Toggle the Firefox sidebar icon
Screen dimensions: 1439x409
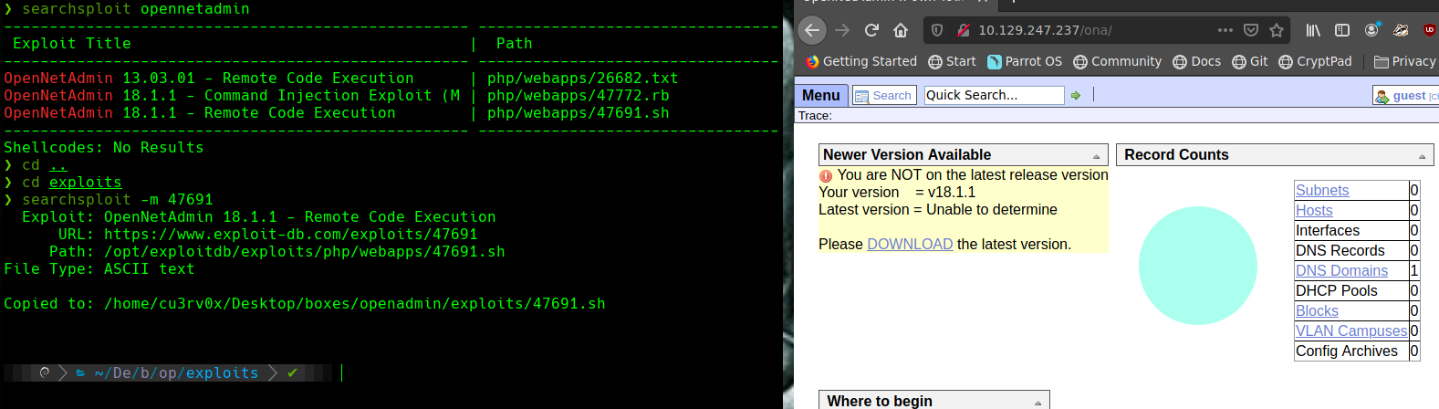1342,30
